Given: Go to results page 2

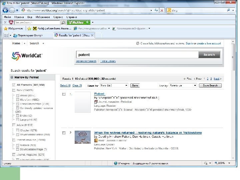Looking at the screenshot, I should (208, 79).
